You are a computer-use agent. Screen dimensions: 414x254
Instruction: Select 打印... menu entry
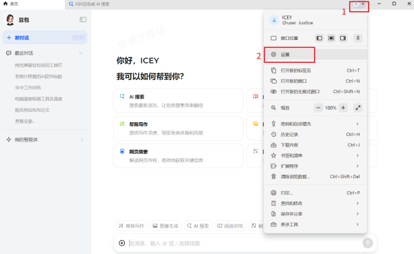click(x=315, y=193)
